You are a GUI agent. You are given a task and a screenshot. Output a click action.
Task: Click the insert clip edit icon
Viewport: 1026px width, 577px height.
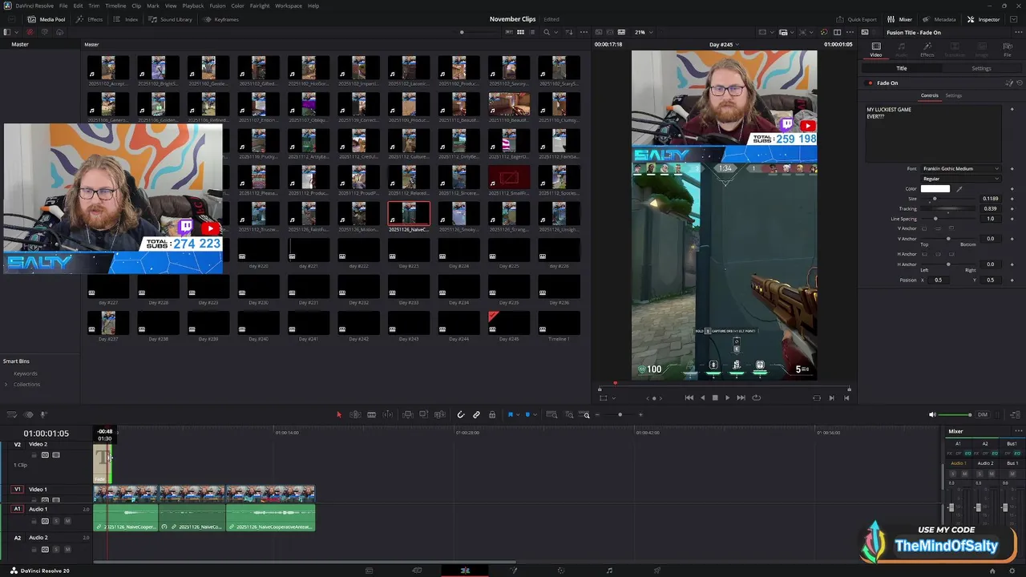(407, 414)
